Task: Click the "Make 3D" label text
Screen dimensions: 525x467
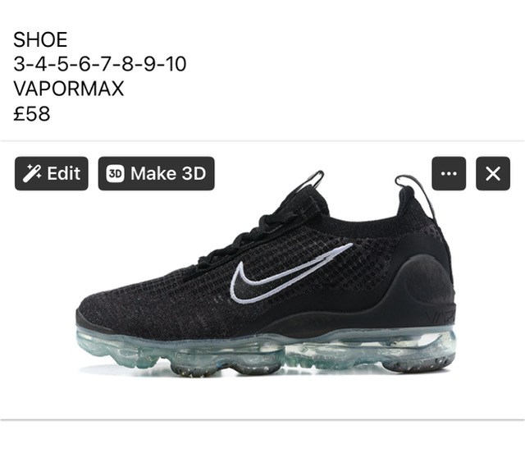Action: coord(168,173)
